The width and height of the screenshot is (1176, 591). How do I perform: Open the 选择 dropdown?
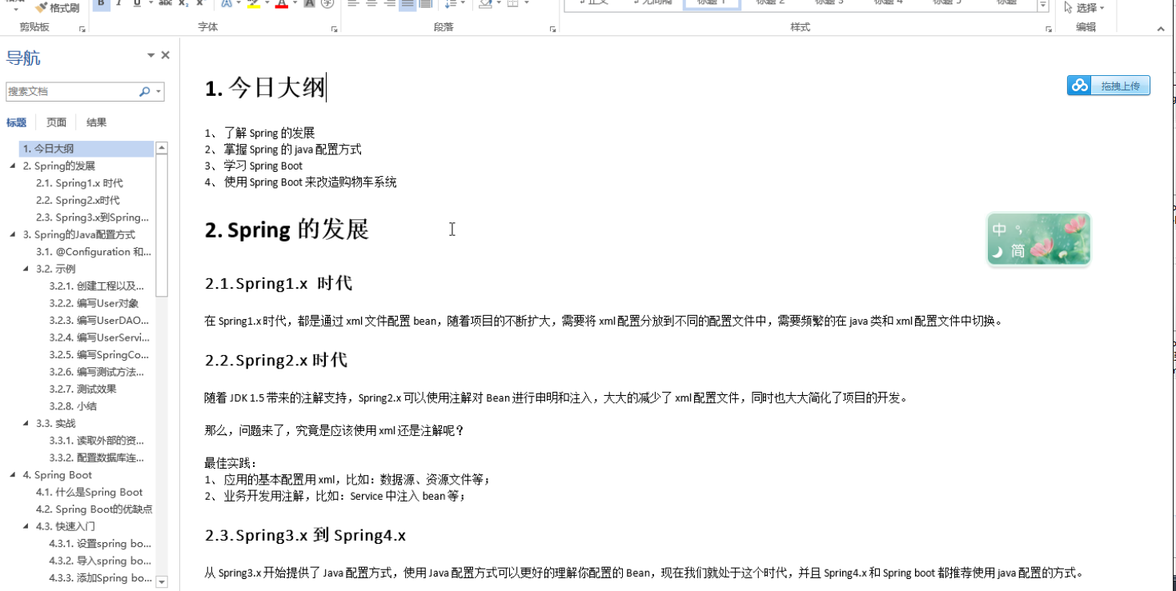1085,7
